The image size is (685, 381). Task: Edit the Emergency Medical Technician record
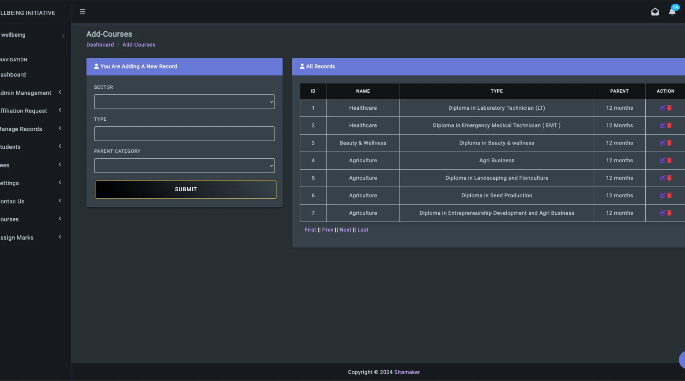coord(662,125)
